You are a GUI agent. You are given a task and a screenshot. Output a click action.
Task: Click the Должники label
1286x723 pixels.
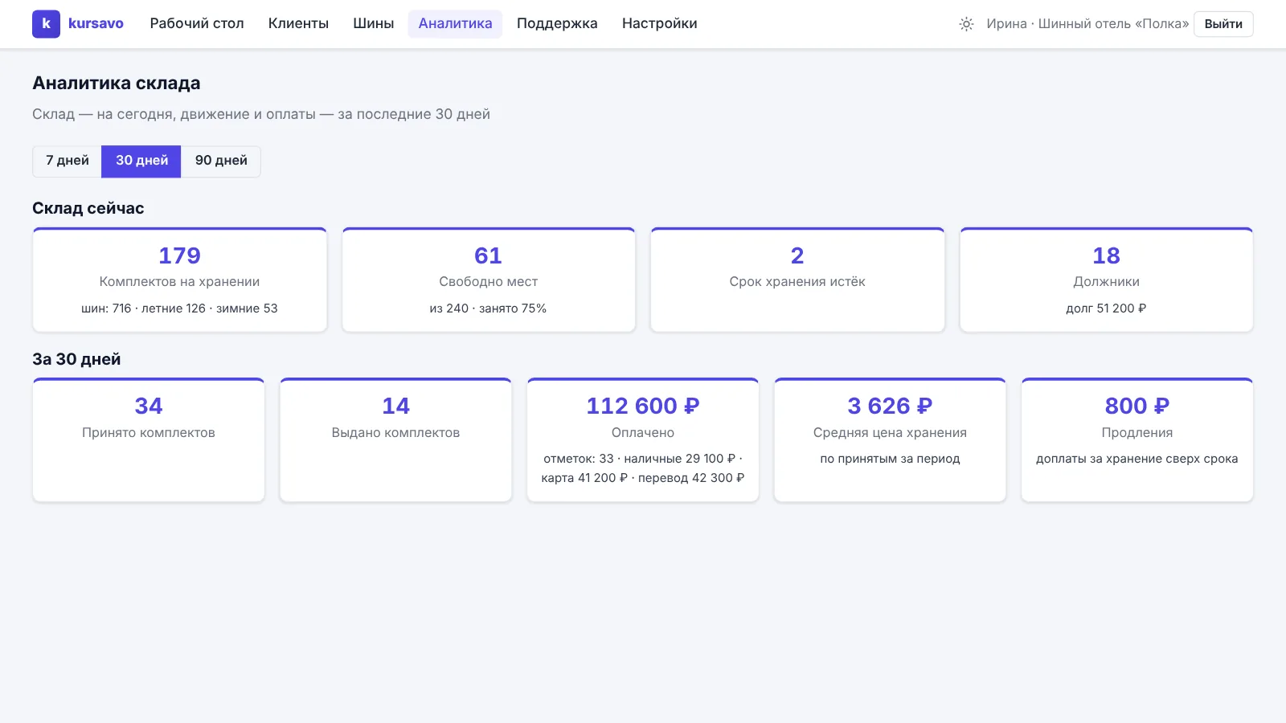click(1106, 282)
